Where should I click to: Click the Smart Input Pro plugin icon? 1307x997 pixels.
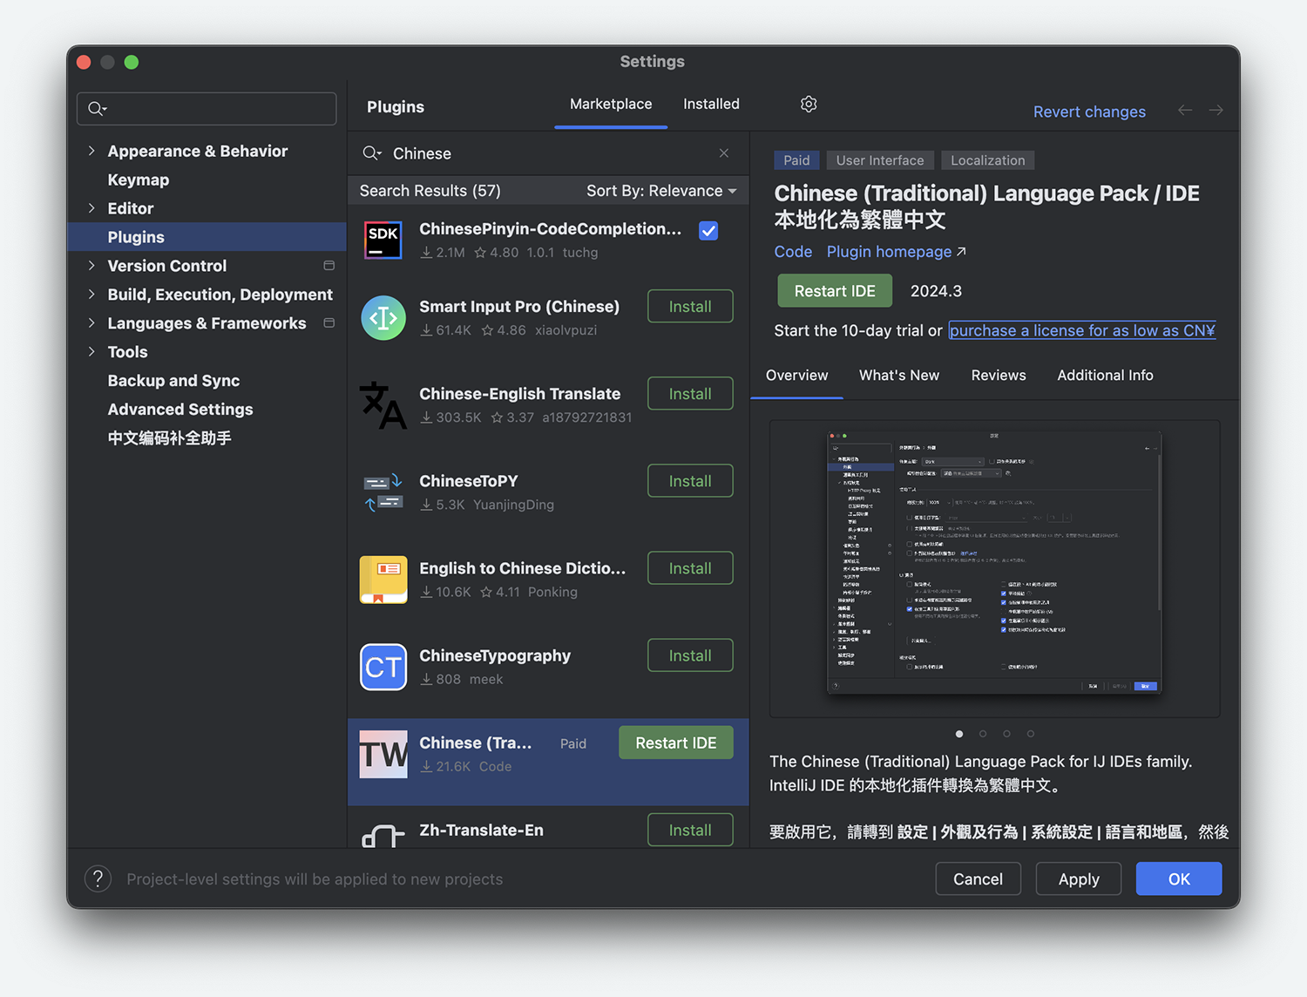383,318
